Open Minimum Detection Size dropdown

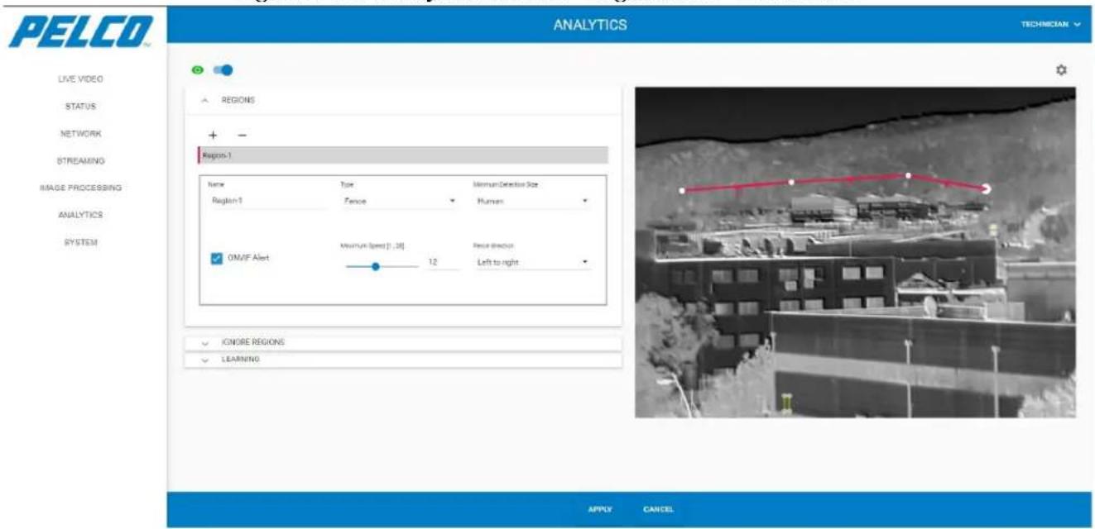click(531, 201)
